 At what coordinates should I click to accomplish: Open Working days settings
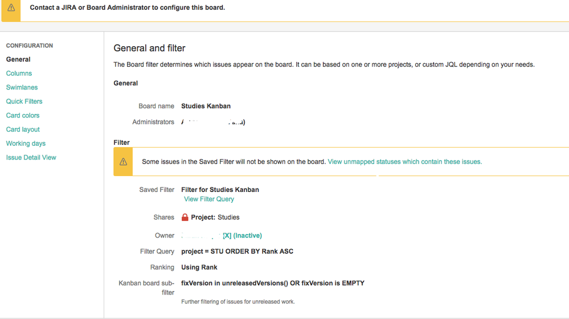[26, 144]
